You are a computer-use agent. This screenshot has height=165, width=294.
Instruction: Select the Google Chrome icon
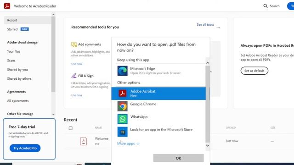(x=123, y=106)
